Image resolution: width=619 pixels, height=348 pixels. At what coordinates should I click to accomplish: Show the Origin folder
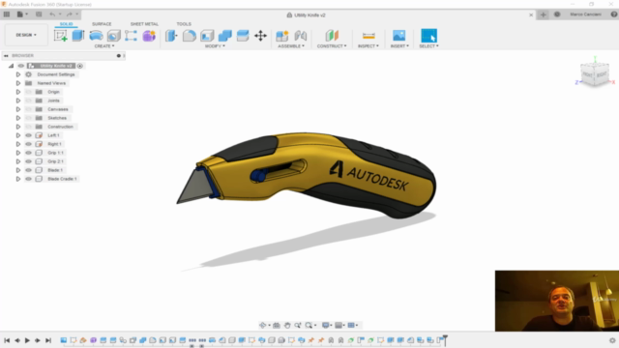tap(28, 92)
